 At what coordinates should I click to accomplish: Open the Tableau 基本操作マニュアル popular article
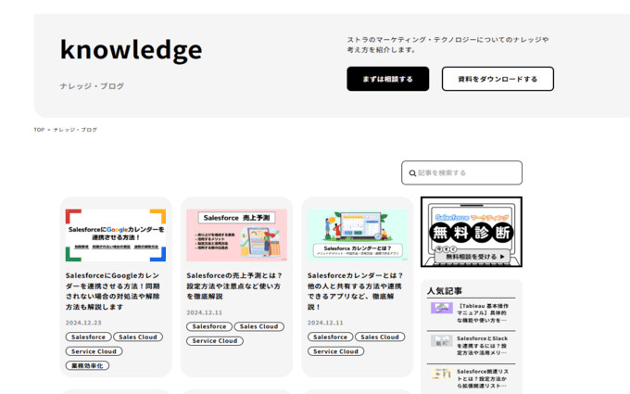(483, 313)
